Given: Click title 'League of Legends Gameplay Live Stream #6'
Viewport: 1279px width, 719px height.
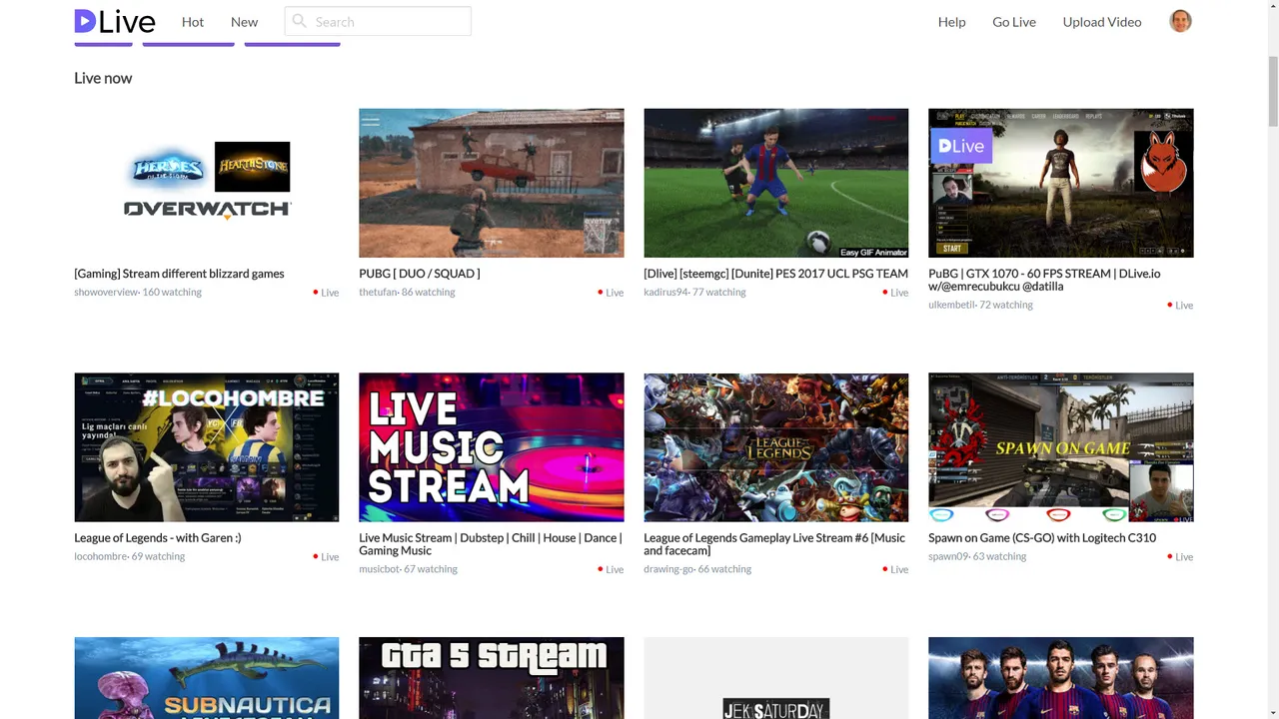Looking at the screenshot, I should pos(774,544).
